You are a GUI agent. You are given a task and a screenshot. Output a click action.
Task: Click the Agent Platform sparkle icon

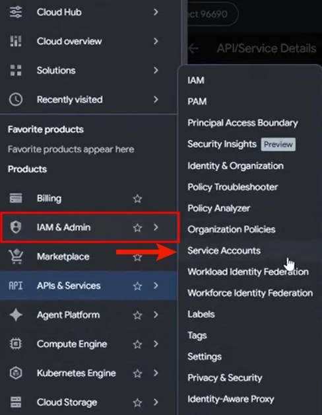16,315
